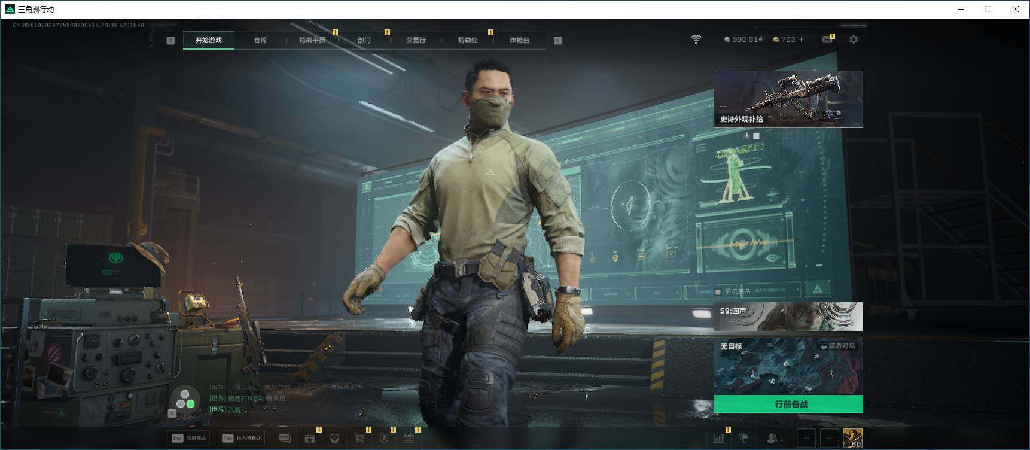
Task: Open the shopping cart store icon
Action: pos(359,439)
